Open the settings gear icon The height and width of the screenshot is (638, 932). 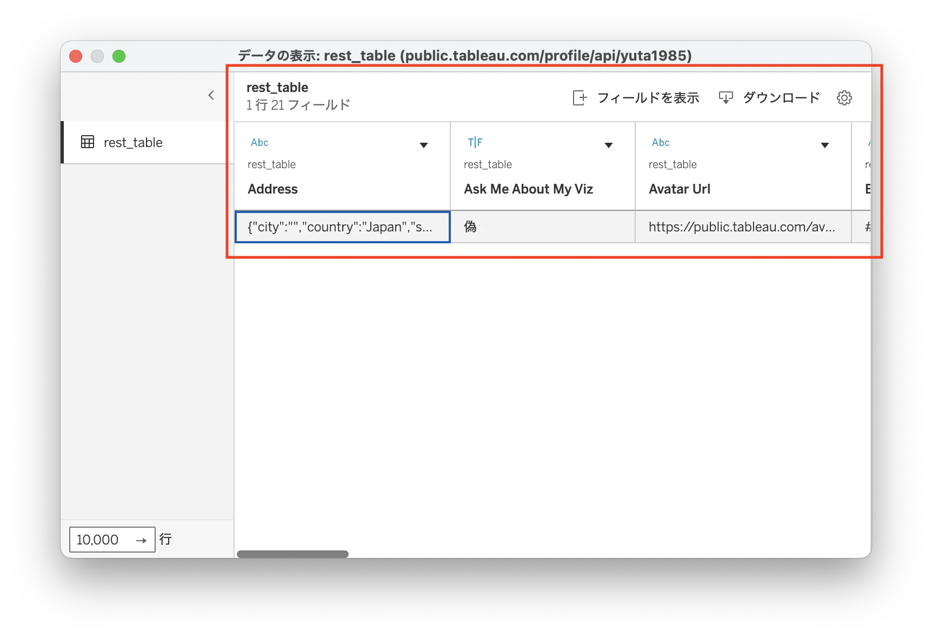point(844,98)
